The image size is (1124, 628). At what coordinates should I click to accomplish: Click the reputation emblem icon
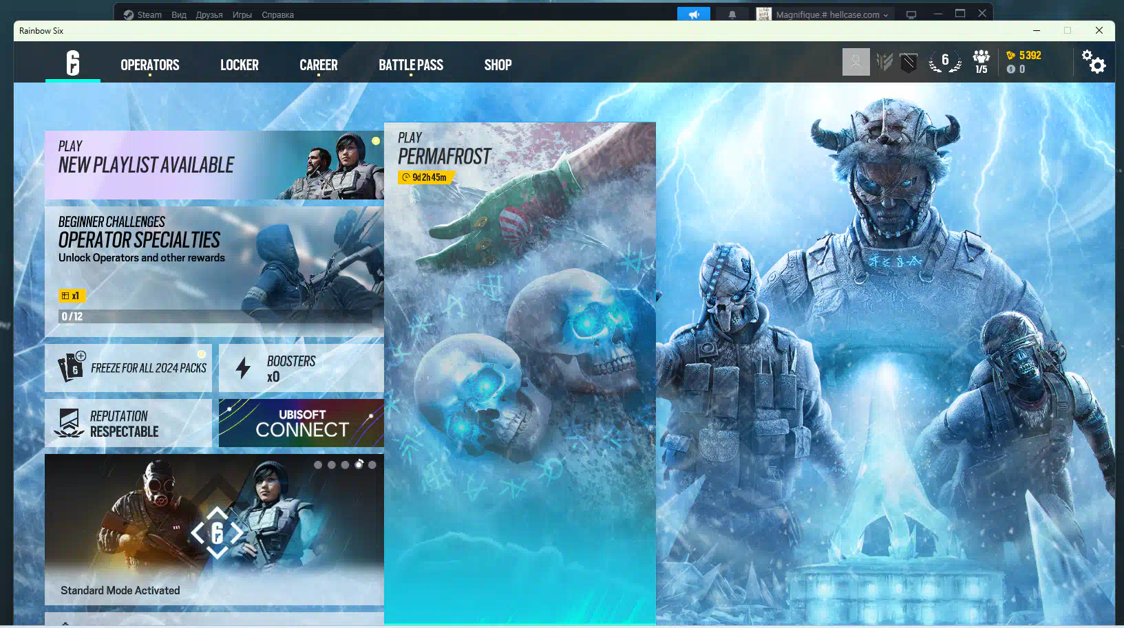click(70, 423)
